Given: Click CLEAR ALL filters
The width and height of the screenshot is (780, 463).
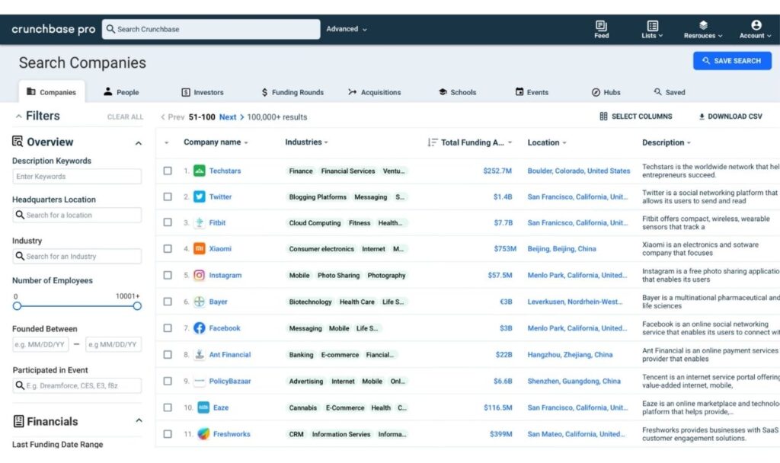Looking at the screenshot, I should [125, 117].
